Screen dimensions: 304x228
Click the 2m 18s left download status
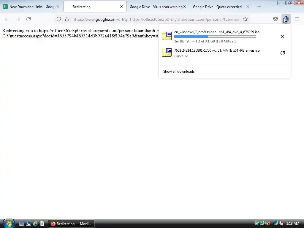point(205,41)
